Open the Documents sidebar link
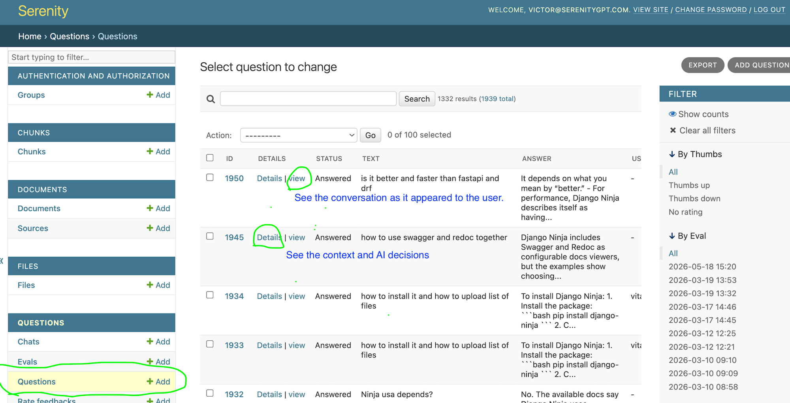790x403 pixels. click(39, 209)
